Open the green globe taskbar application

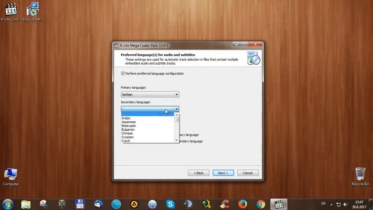(x=206, y=204)
